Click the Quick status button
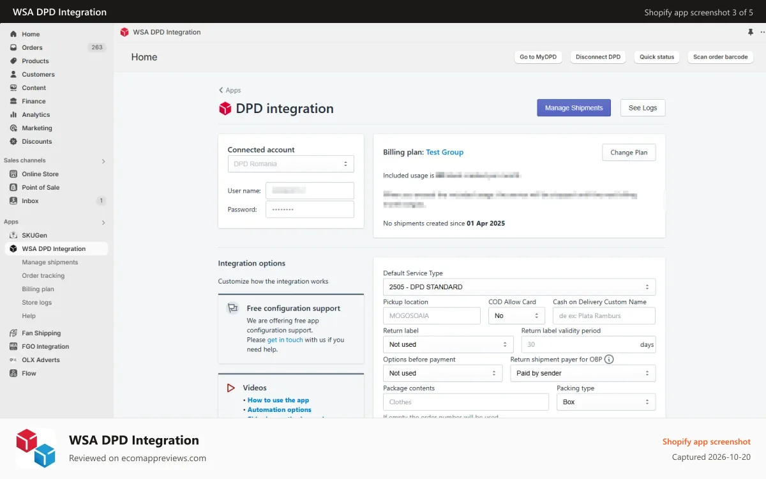Screen dimensions: 766x479 tap(657, 57)
